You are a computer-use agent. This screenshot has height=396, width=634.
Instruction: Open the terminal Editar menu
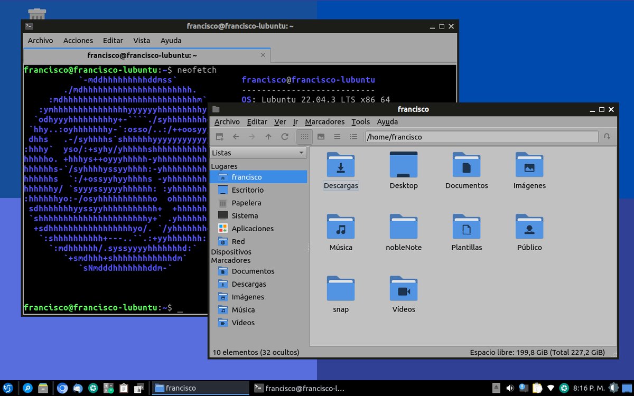[x=113, y=41]
